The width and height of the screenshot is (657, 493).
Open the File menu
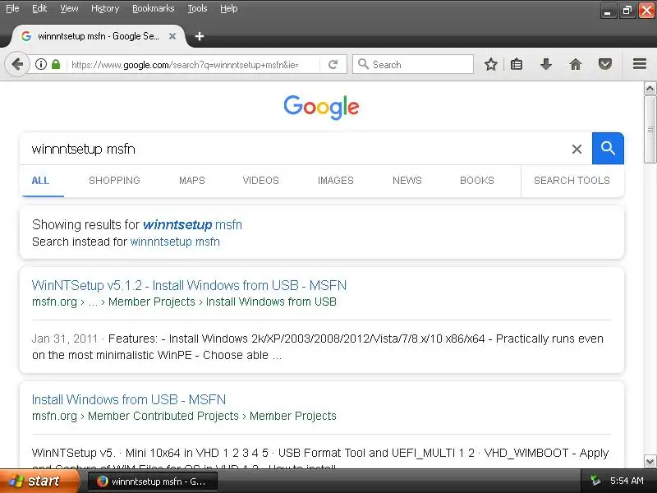point(12,8)
